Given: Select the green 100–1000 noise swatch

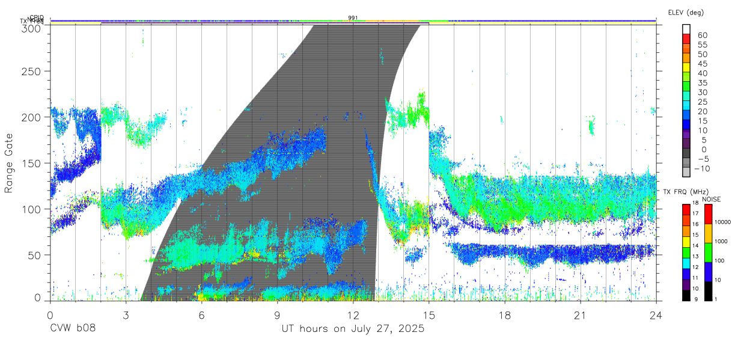Looking at the screenshot, I should click(x=709, y=252).
